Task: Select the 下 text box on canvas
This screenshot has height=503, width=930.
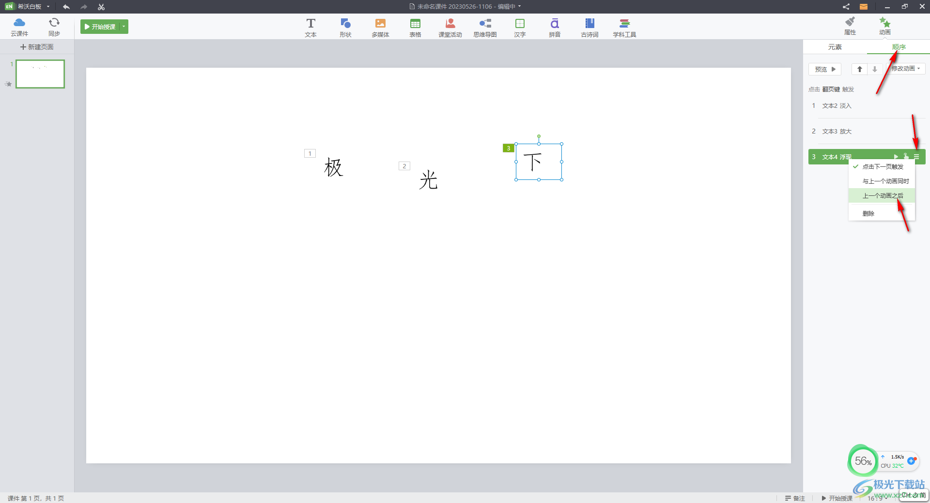Action: pyautogui.click(x=539, y=162)
